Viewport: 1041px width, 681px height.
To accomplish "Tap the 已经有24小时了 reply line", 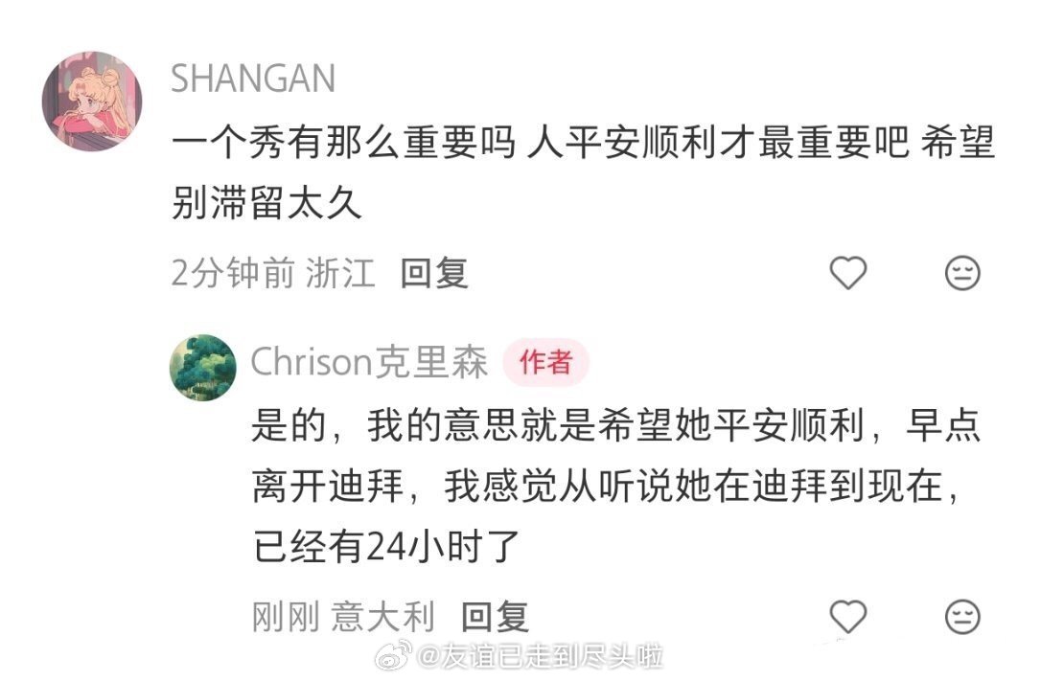I will [385, 546].
